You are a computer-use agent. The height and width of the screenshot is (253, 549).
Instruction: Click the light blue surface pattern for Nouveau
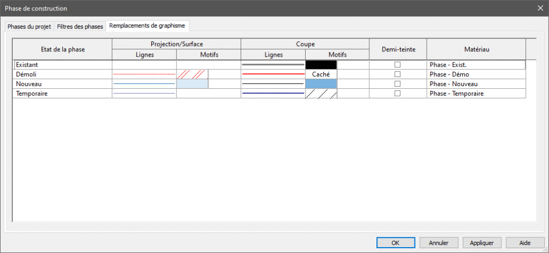pyautogui.click(x=192, y=84)
